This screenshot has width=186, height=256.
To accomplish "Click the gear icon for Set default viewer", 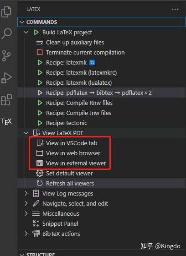I will pos(40,174).
